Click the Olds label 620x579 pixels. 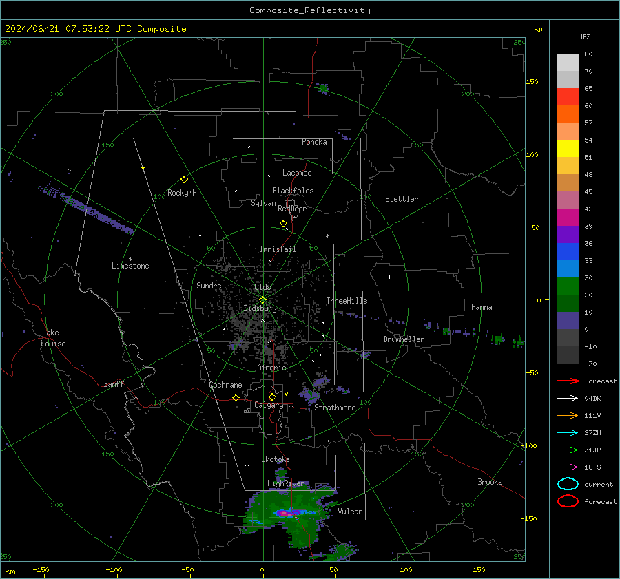point(262,287)
